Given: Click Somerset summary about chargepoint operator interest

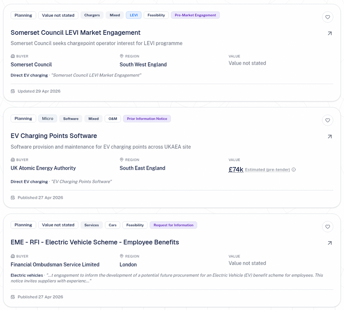Looking at the screenshot, I should 97,43.
